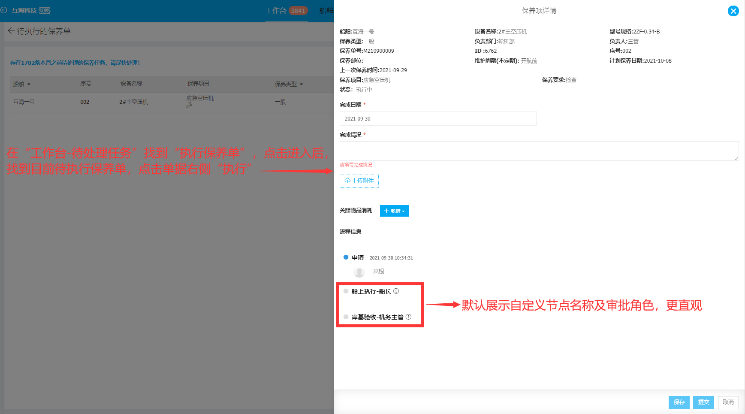745x414 pixels.
Task: Click the circular back icon beside 互海科技
Action: 4,10
